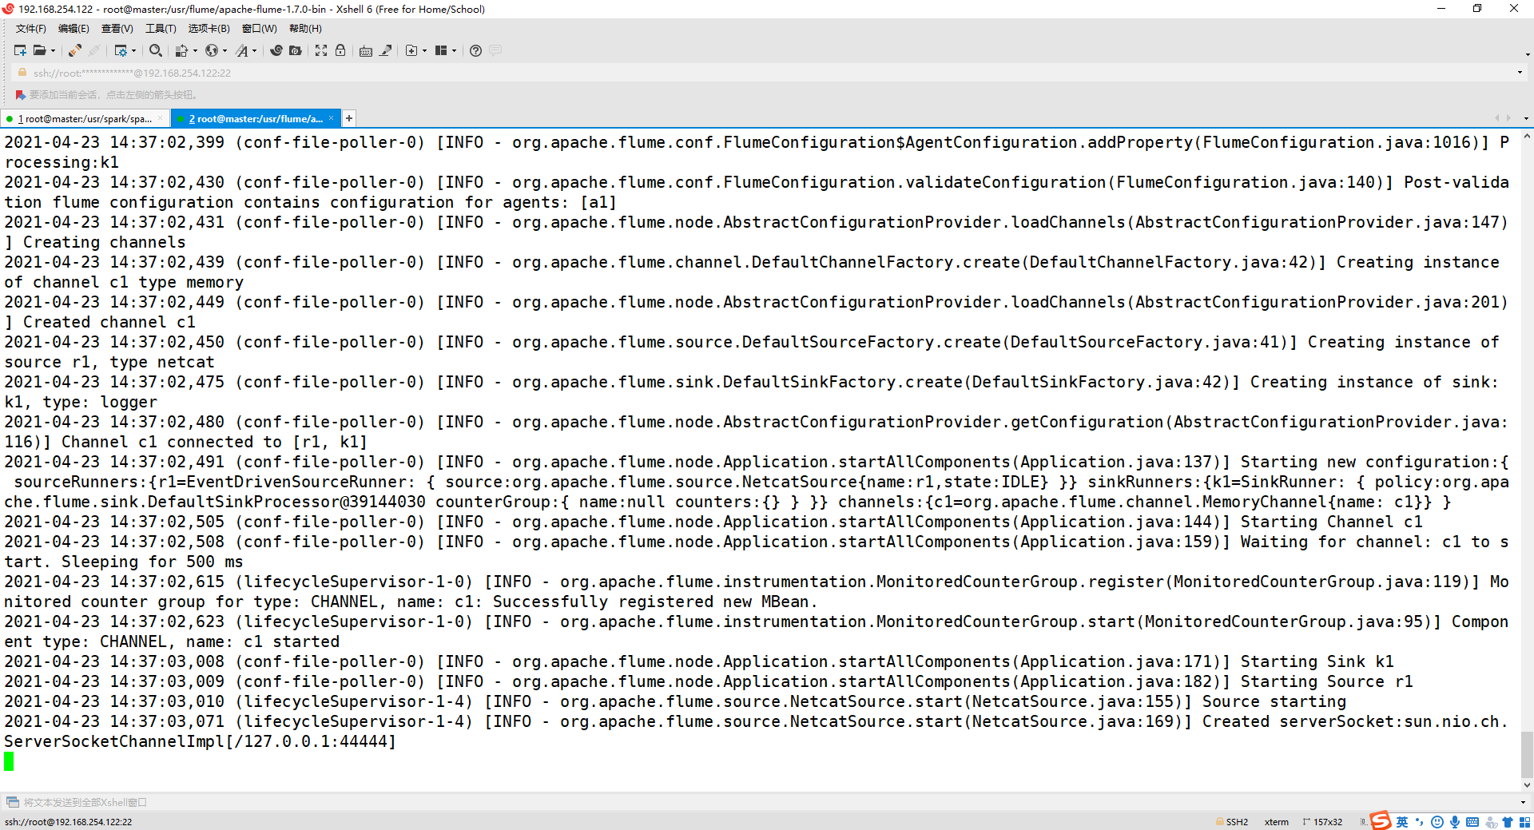The height and width of the screenshot is (830, 1534).
Task: Toggle full screen mode icon
Action: click(321, 50)
